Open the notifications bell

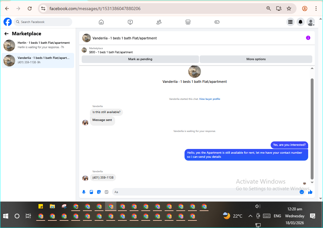click(301, 22)
